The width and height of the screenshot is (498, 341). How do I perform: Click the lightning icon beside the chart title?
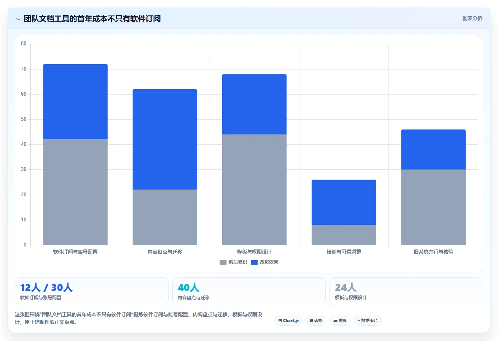point(18,19)
